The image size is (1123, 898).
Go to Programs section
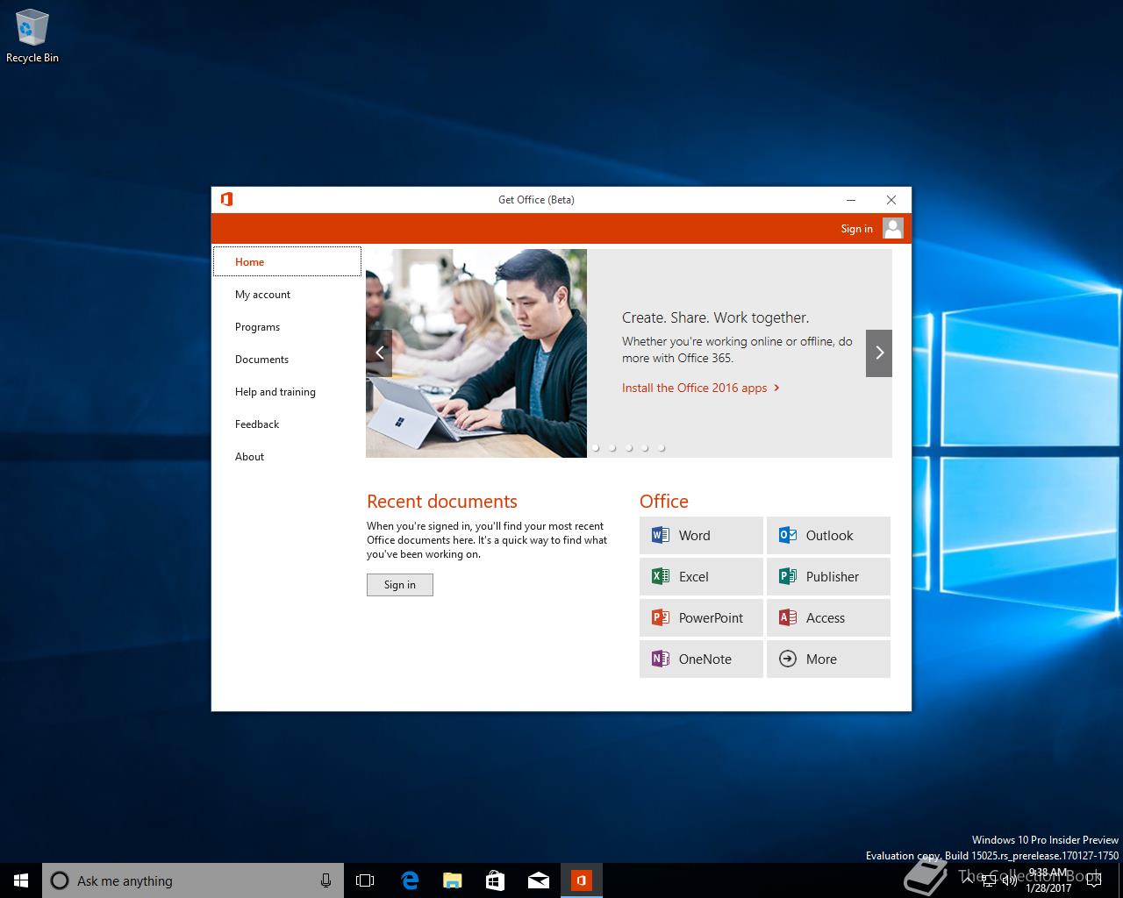coord(287,326)
